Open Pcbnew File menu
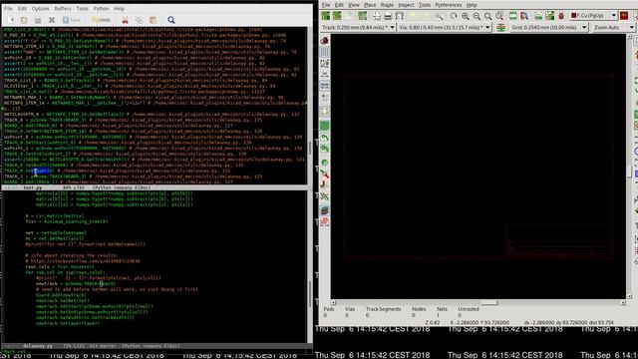 pyautogui.click(x=326, y=5)
